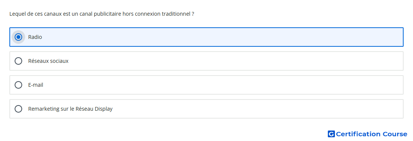Click the selected Radio radio button
This screenshot has height=141, width=413.
18,37
